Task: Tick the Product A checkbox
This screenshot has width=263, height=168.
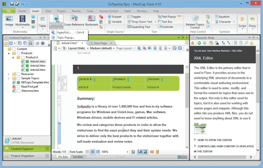Action: (x=23, y=57)
